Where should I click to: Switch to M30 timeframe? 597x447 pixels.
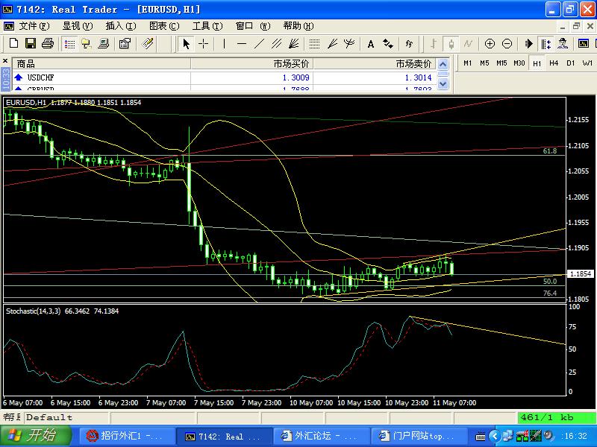519,63
